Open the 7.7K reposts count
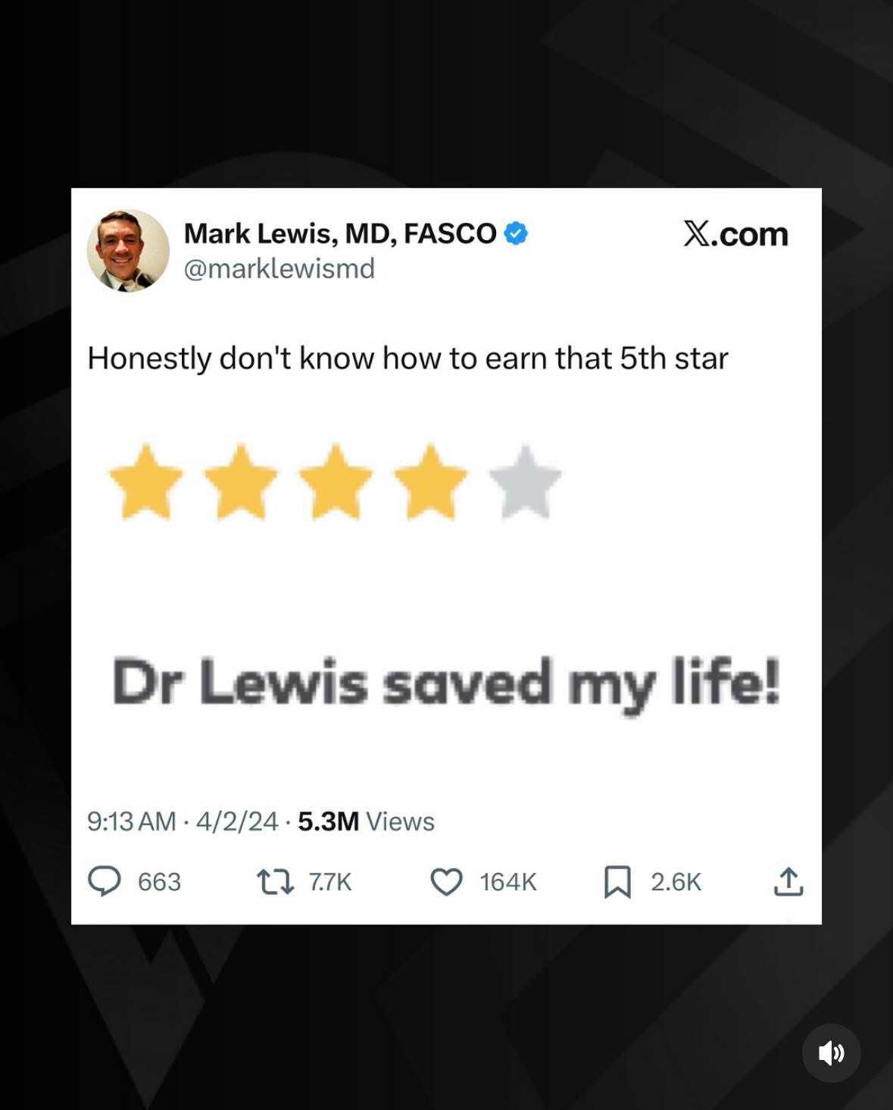Image resolution: width=893 pixels, height=1110 pixels. tap(330, 882)
